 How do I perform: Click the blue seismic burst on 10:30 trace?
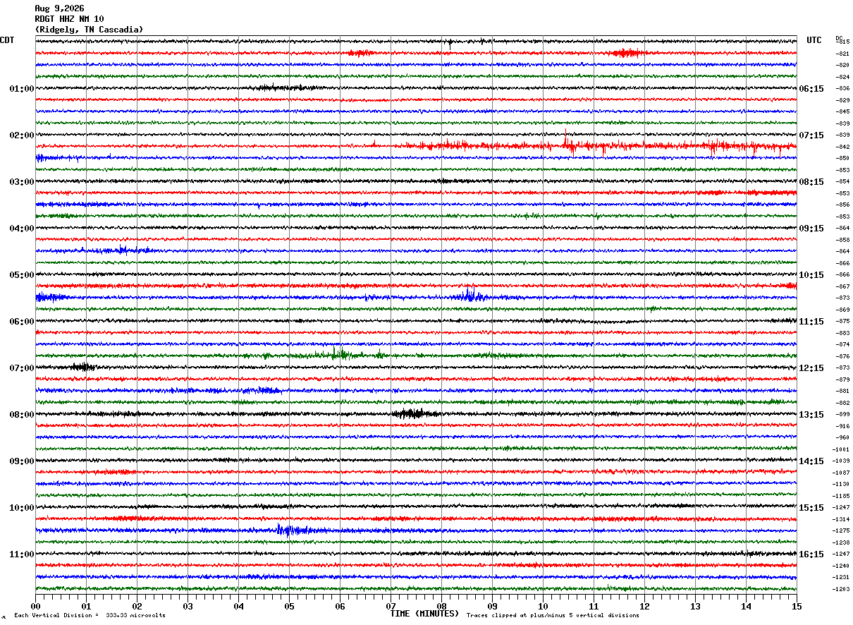pyautogui.click(x=293, y=530)
